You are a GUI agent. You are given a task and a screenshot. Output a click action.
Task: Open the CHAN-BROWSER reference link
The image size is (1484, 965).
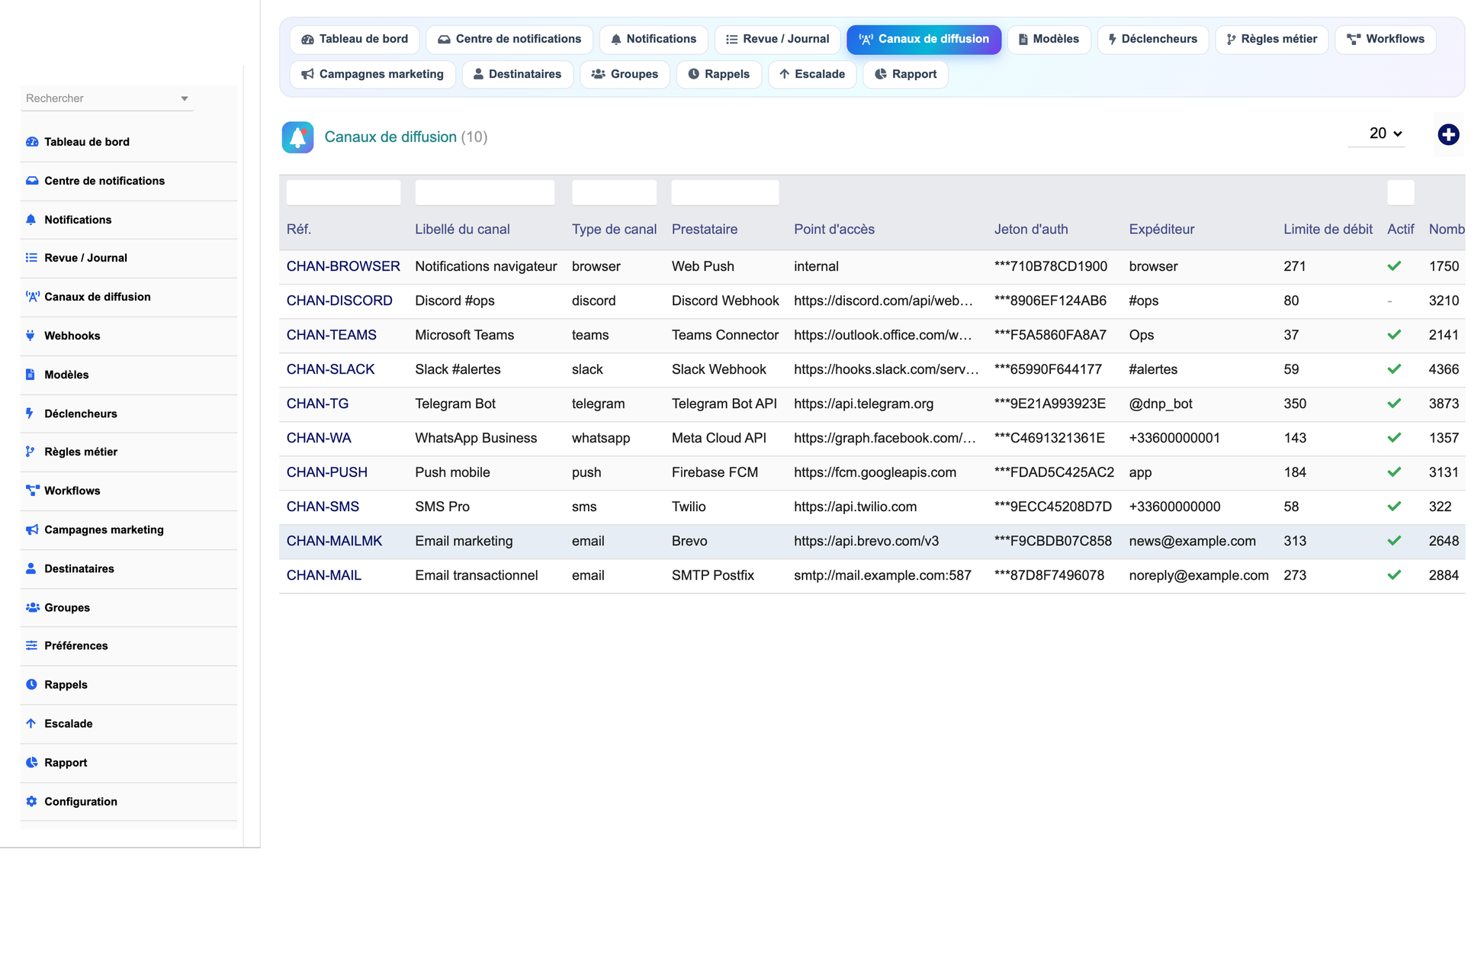pyautogui.click(x=343, y=266)
